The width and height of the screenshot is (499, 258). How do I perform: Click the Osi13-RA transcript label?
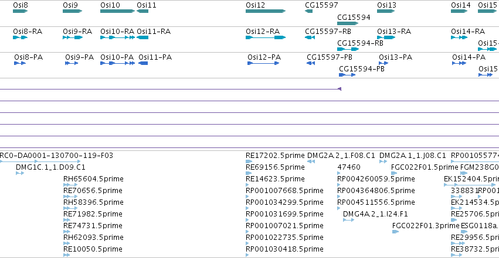click(394, 32)
